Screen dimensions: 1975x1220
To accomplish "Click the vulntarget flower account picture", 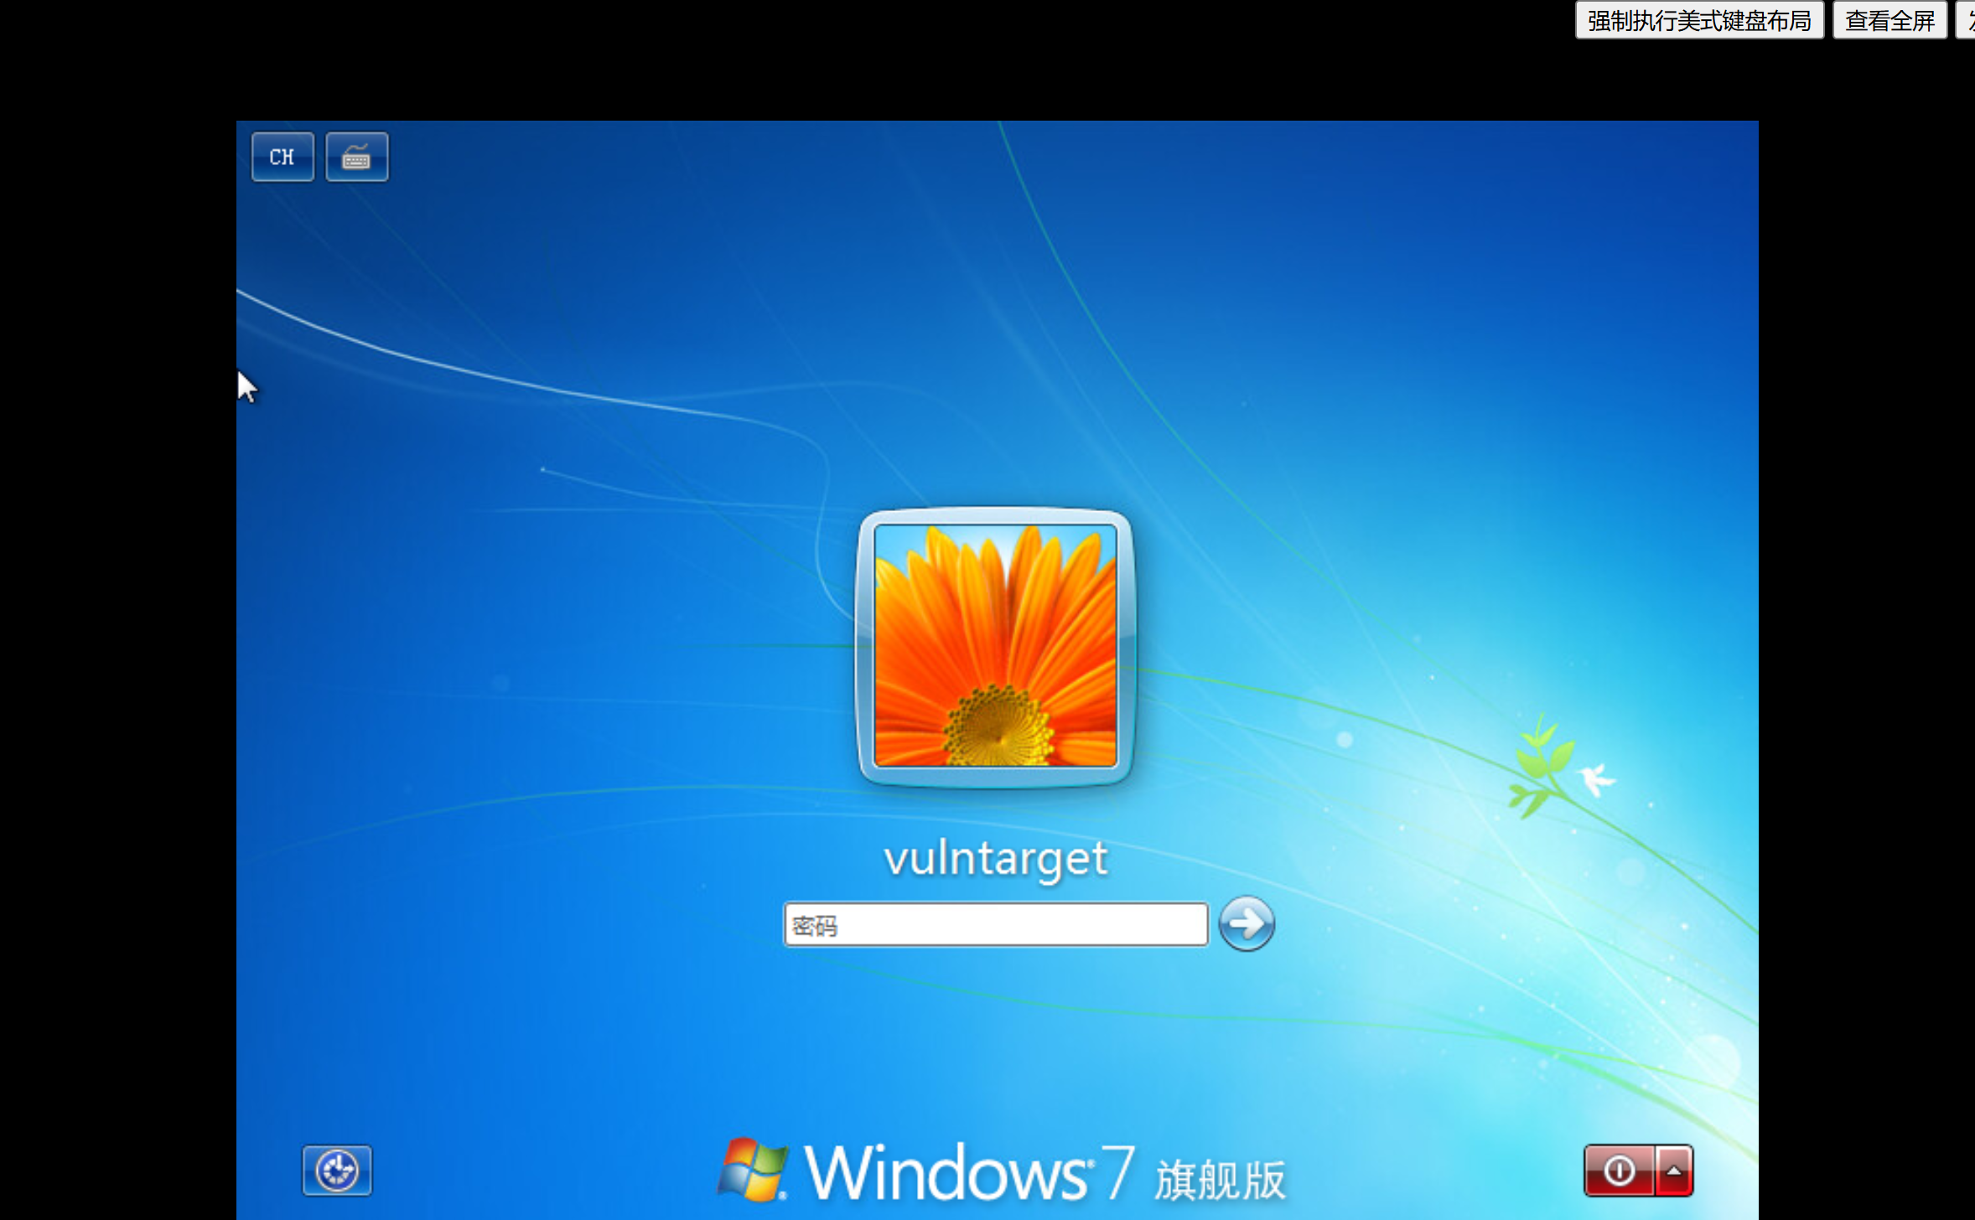I will (x=995, y=645).
